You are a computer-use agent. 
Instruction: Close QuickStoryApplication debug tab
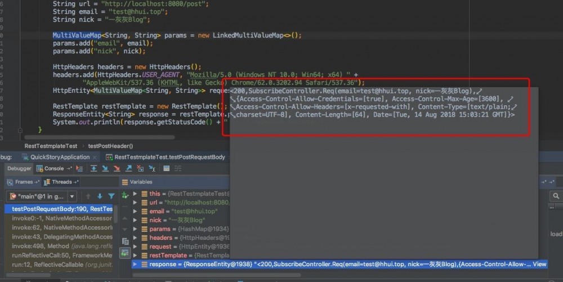95,158
